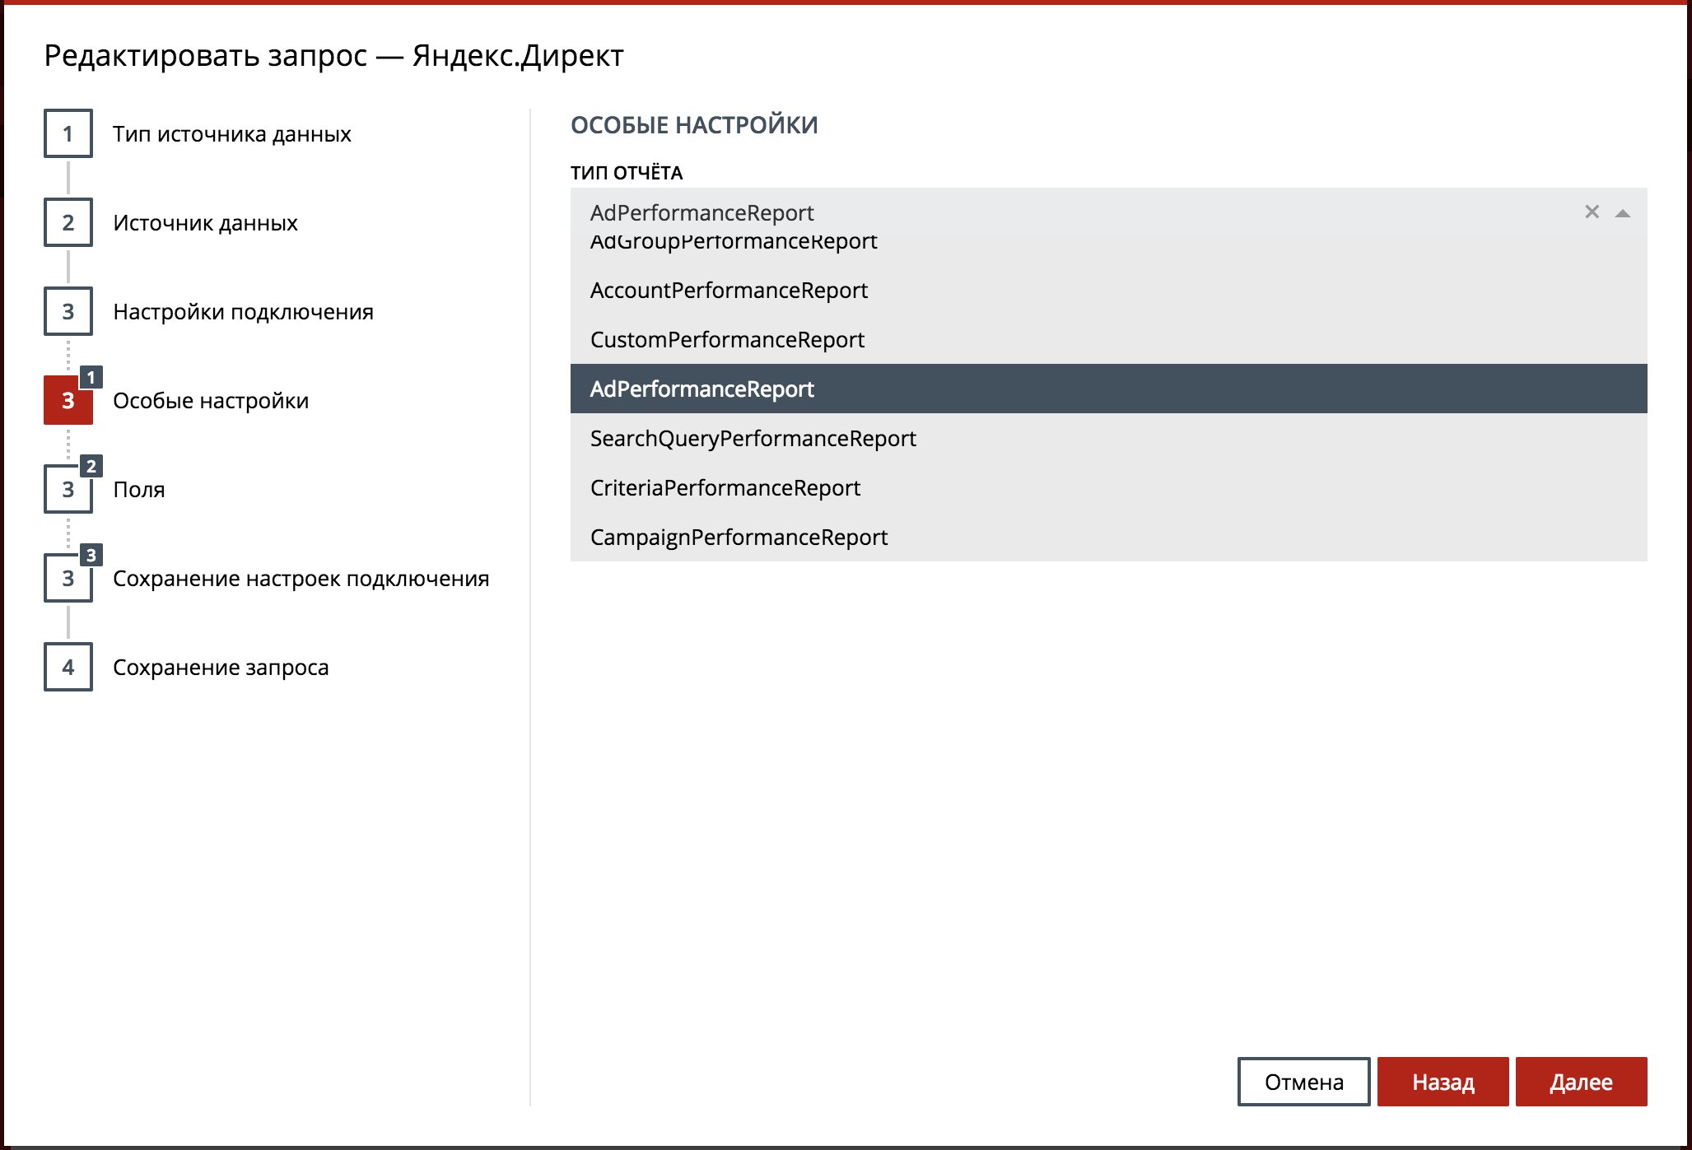Select AccountPerformanceReport option

(x=1108, y=290)
